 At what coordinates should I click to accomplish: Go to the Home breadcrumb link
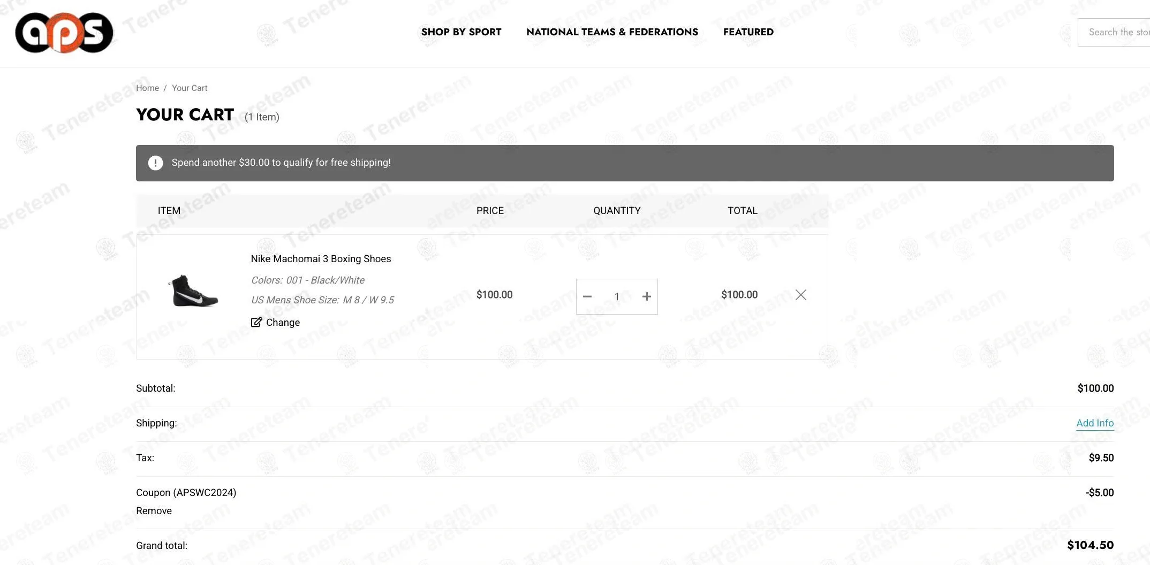(x=147, y=88)
